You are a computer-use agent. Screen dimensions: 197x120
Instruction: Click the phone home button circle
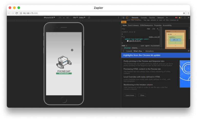[x=64, y=100]
